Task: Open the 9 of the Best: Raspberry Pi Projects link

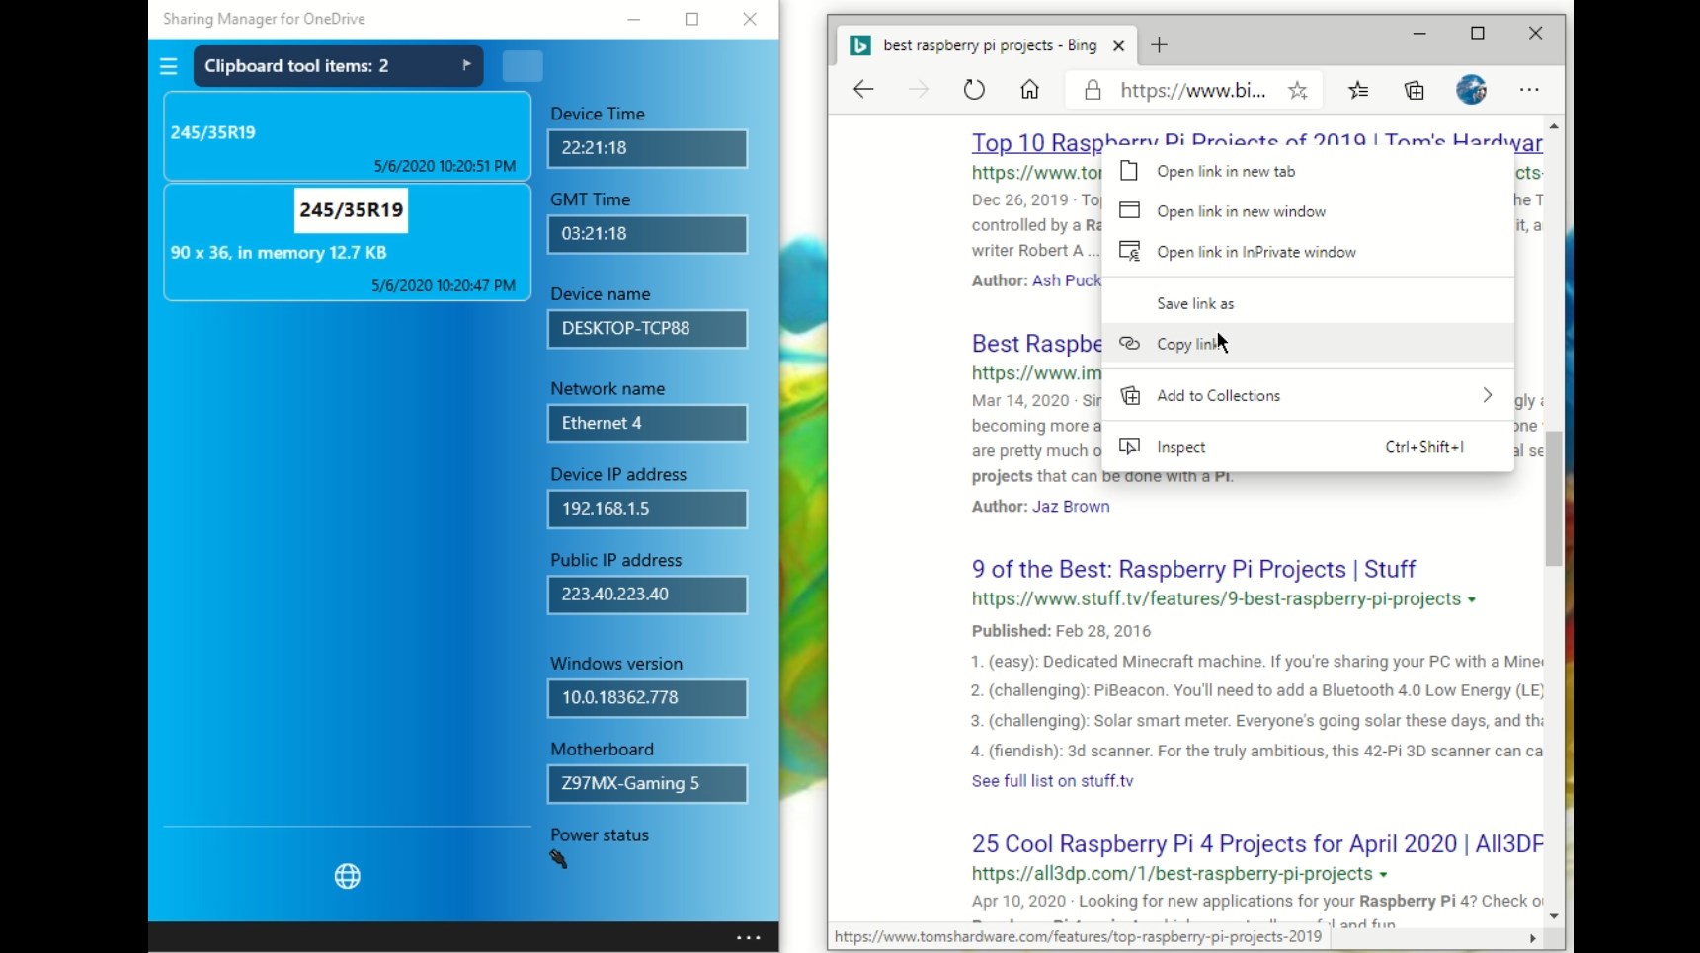Action: point(1193,569)
